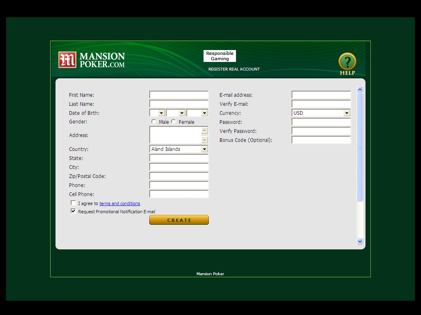Select the Female gender option
421x315 pixels.
173,122
